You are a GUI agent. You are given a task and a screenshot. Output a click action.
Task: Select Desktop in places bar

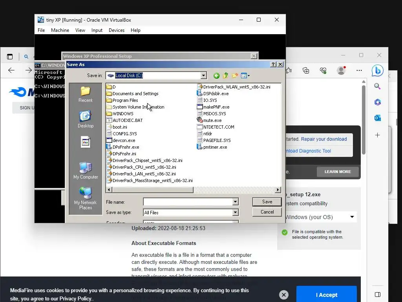85,119
